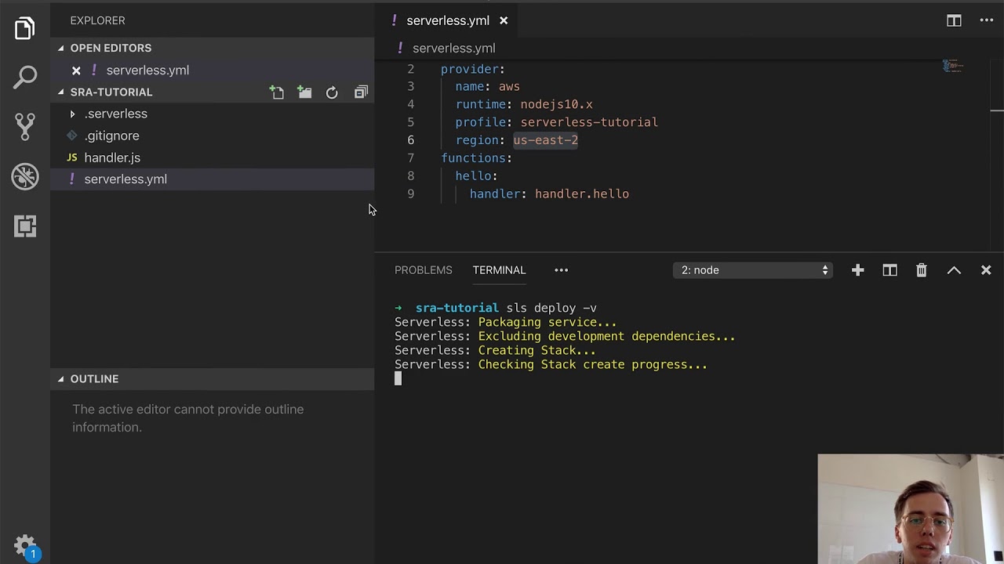
Task: Click handler.hello value on line 9
Action: tap(582, 194)
